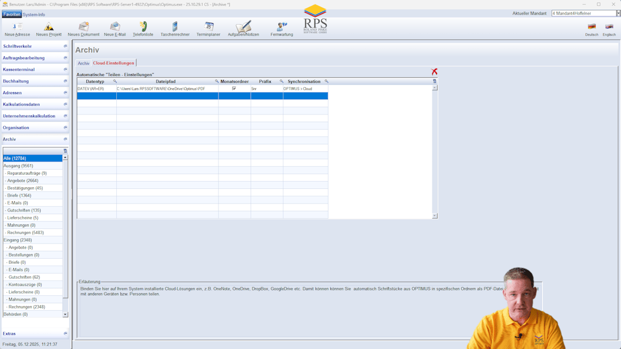This screenshot has height=349, width=621.
Task: Start the Fernwartung tool
Action: pyautogui.click(x=282, y=27)
